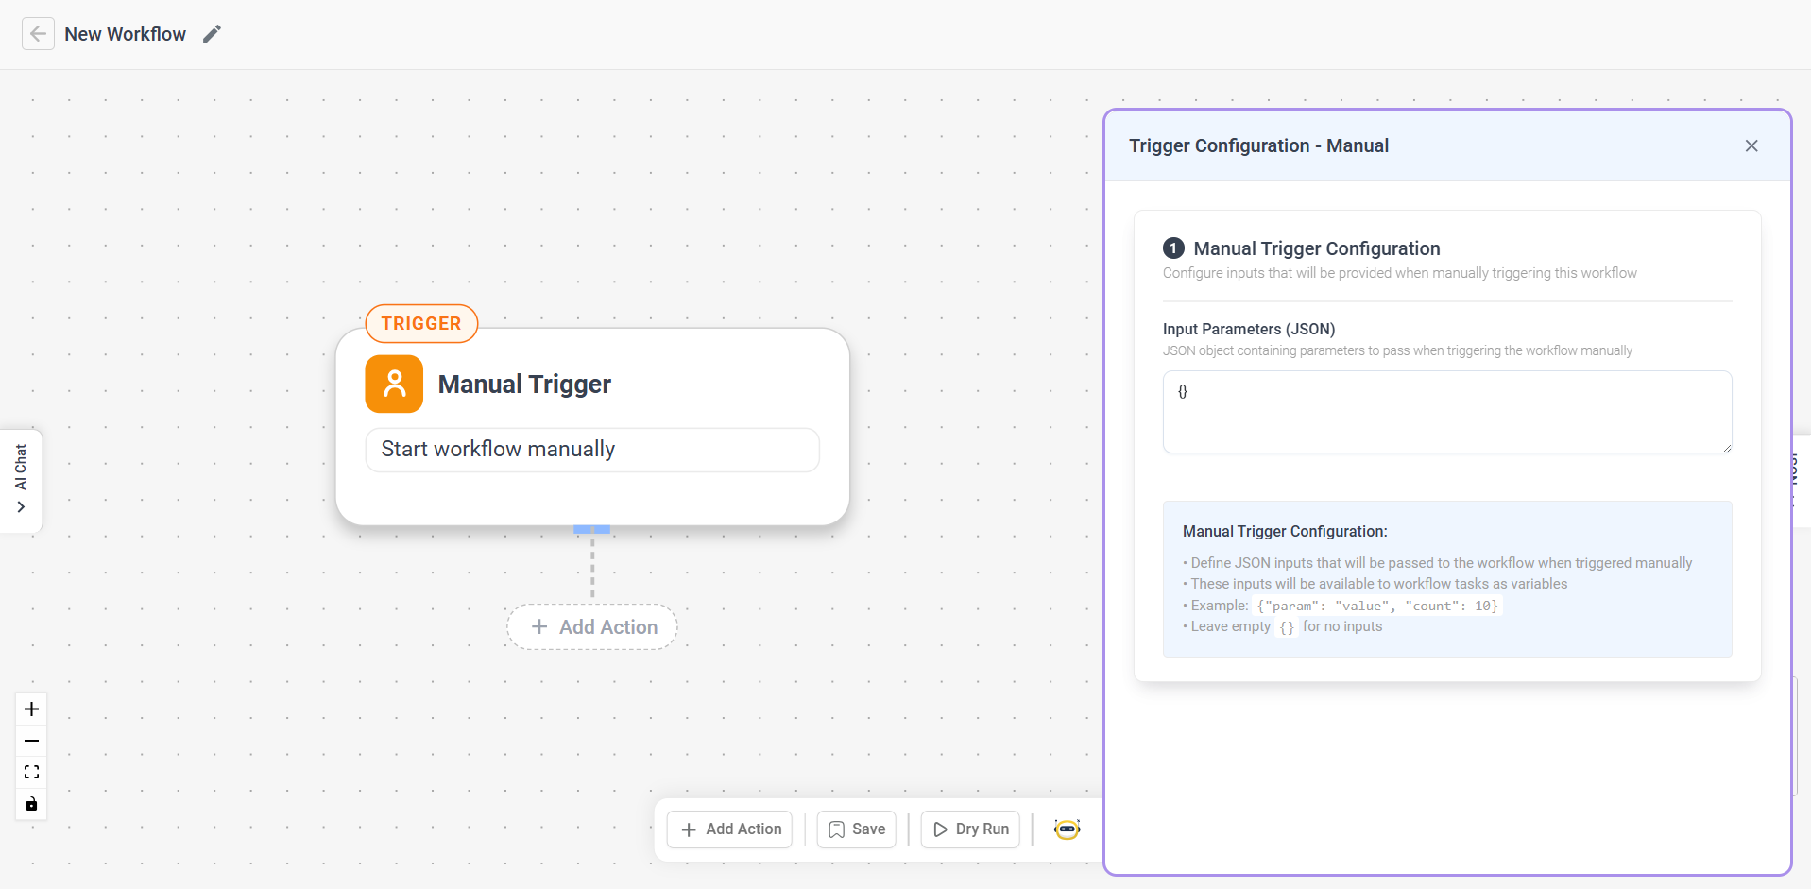Viewport: 1811px width, 889px height.
Task: Click the blue output connector under trigger node
Action: click(x=592, y=529)
